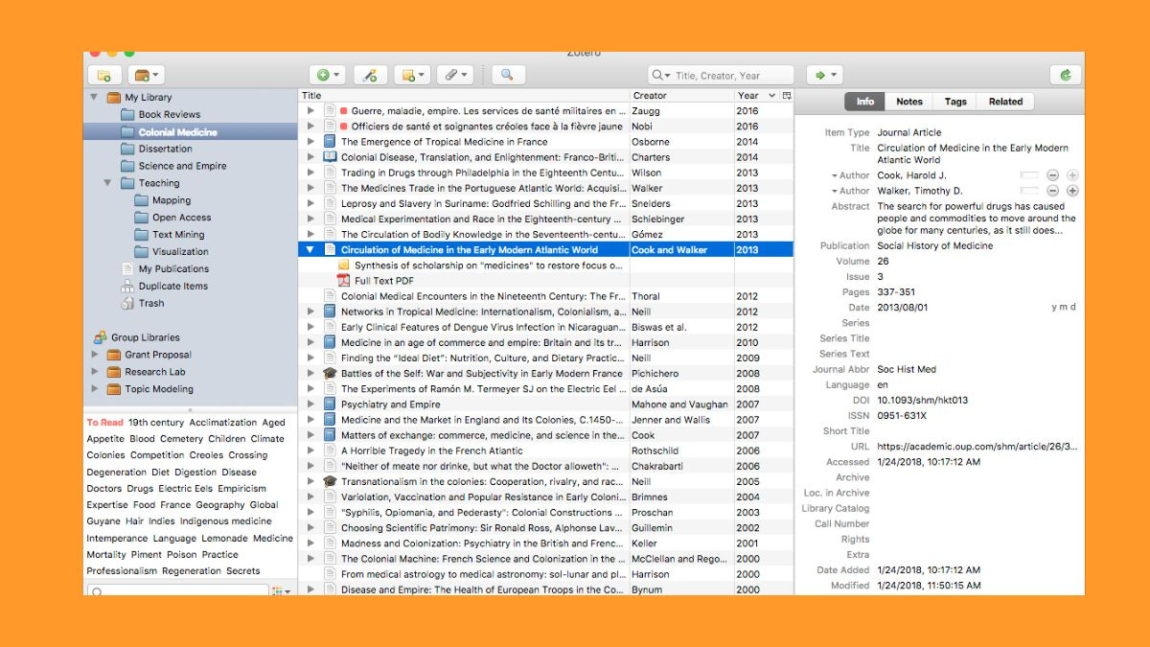Select the Colonial Medicine collection
The width and height of the screenshot is (1150, 647).
pos(191,131)
